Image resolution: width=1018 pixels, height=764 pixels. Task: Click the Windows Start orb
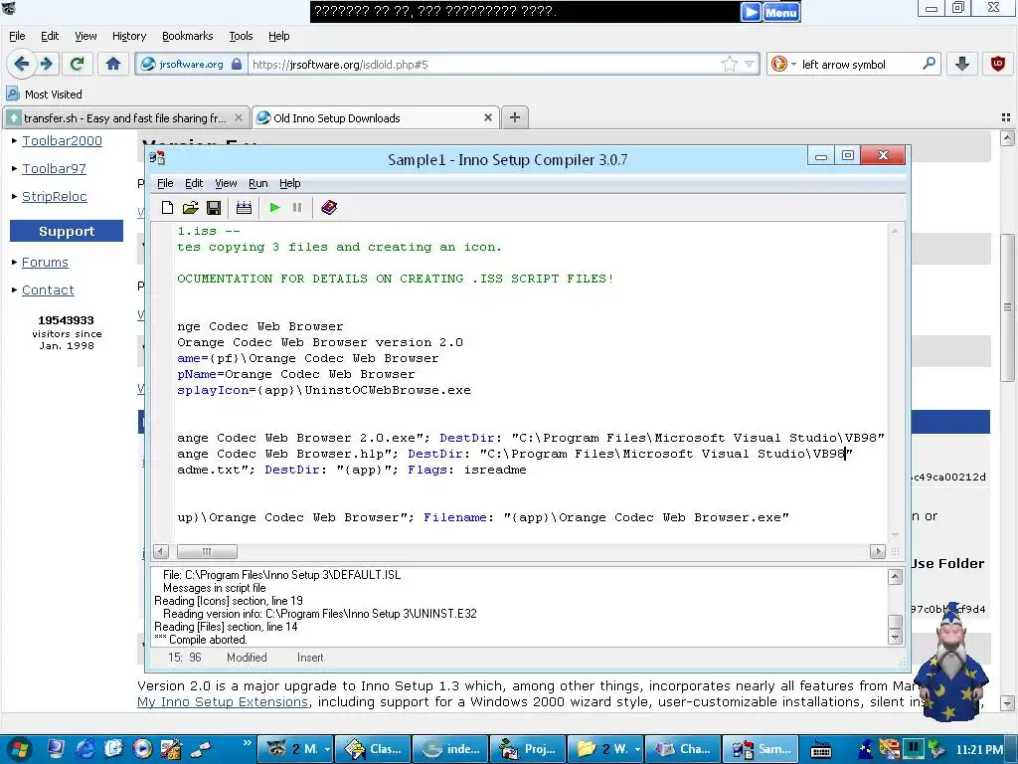(x=18, y=749)
